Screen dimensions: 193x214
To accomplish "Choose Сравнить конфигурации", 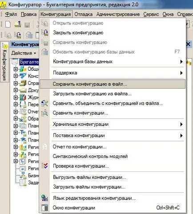I will 113,113.
